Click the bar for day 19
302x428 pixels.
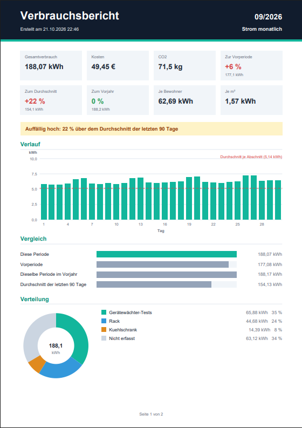pos(189,199)
